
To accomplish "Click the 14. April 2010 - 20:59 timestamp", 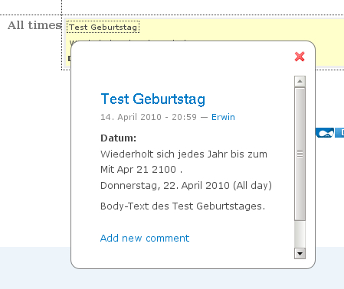I will (x=149, y=117).
